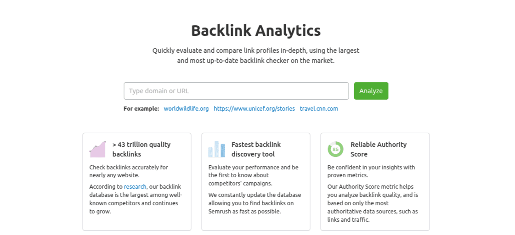This screenshot has width=515, height=235.
Task: Click the '> 43 trillion quality backlinks' heading
Action: pos(141,149)
